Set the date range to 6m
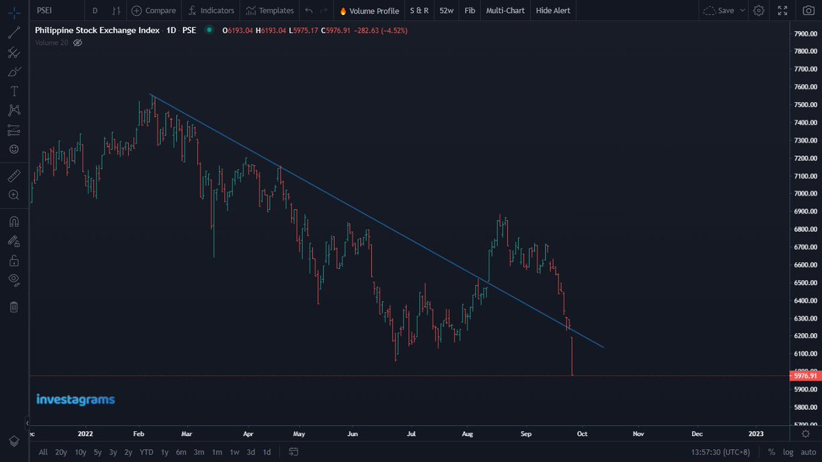This screenshot has height=462, width=822. coord(182,452)
